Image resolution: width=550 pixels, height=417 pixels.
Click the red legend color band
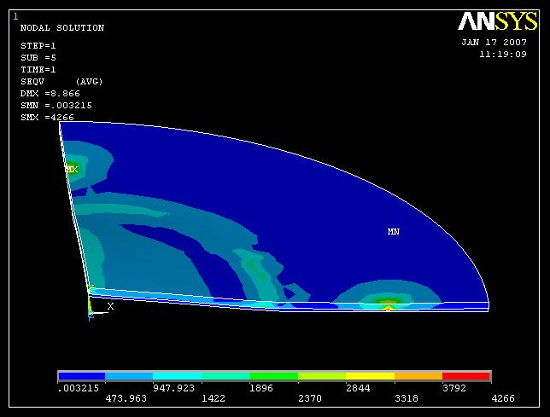pos(465,376)
